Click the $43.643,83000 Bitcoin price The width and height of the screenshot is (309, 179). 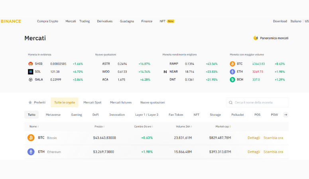tap(104, 138)
